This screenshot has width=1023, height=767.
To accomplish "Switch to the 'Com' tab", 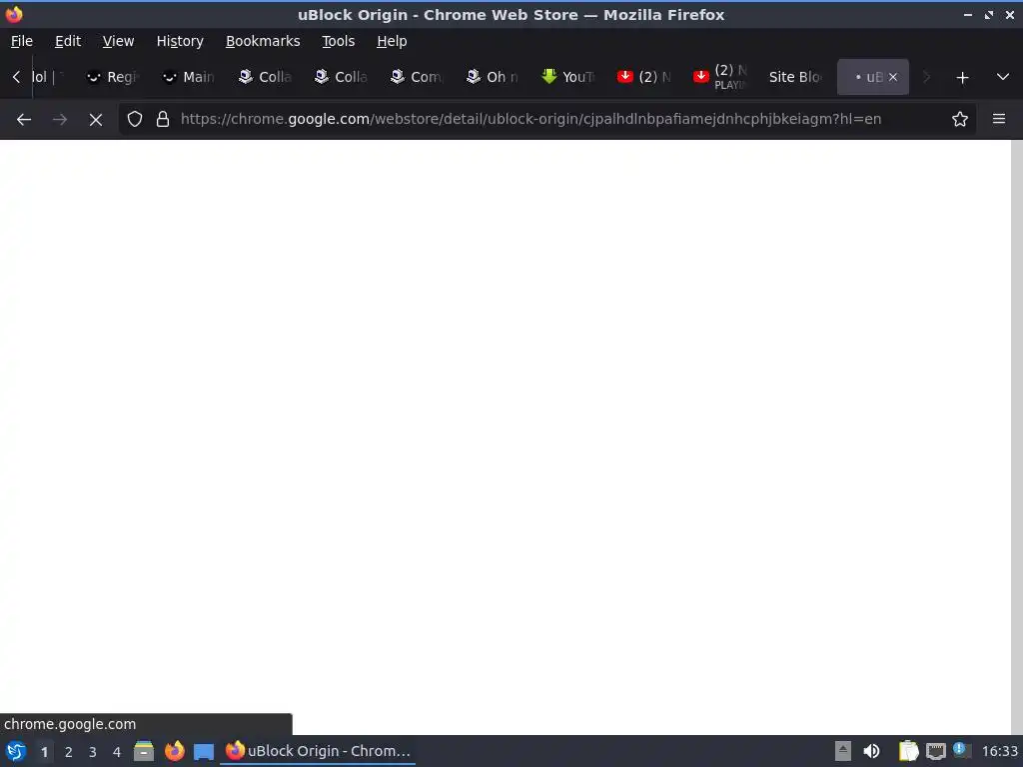I will (x=417, y=77).
